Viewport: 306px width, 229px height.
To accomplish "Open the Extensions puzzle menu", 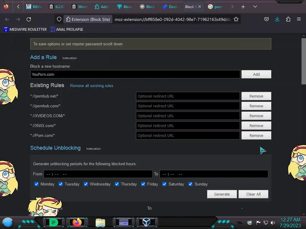I will pyautogui.click(x=288, y=19).
